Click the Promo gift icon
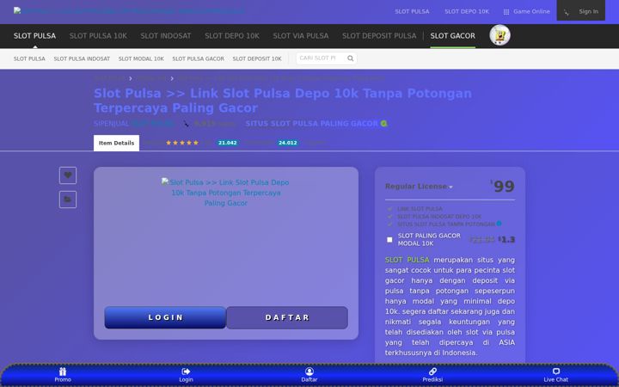 coord(63,372)
